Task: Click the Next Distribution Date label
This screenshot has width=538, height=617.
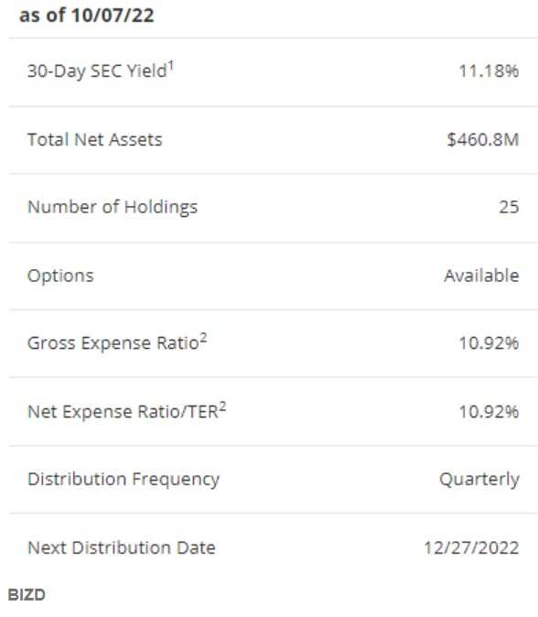Action: pos(122,547)
